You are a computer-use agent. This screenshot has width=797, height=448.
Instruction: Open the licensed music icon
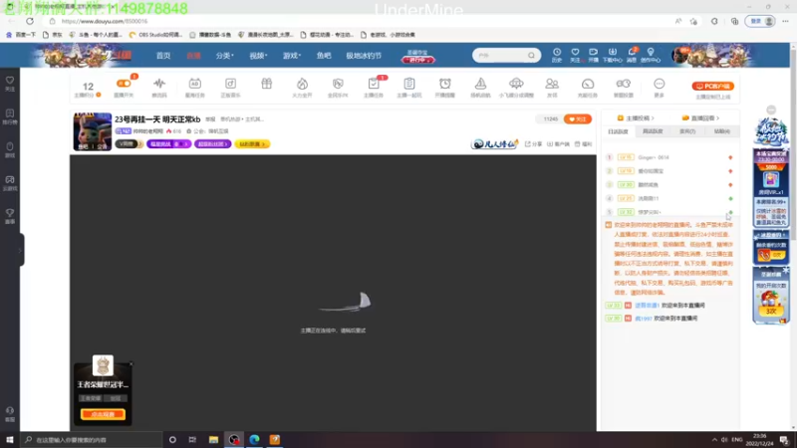pos(230,84)
